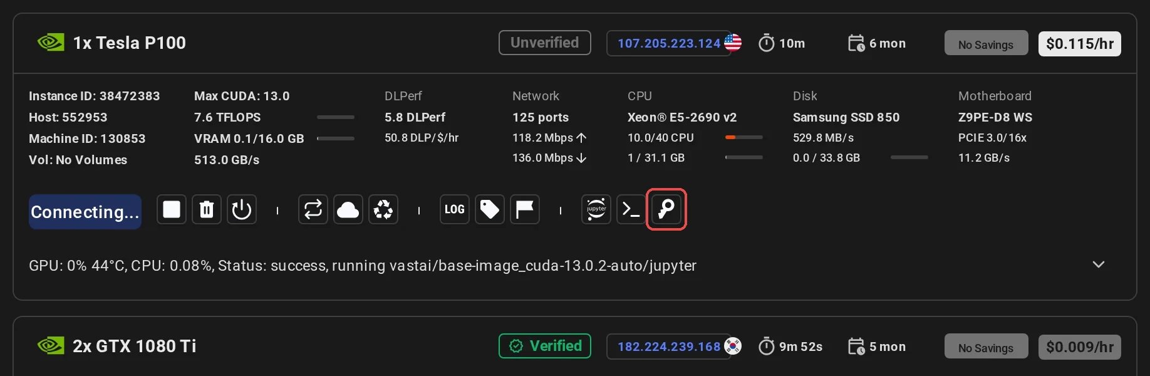Click Samsung SSD 850 text
This screenshot has width=1150, height=376.
[846, 117]
